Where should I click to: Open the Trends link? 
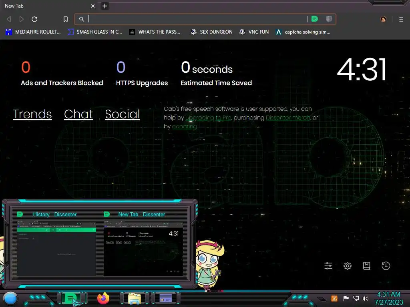[x=32, y=114]
